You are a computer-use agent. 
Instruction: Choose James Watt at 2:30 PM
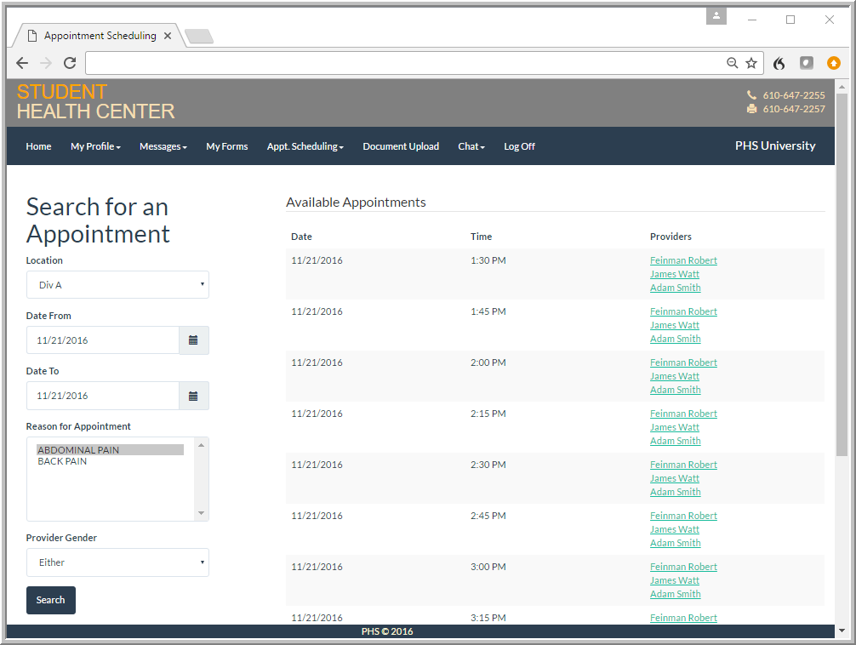(674, 478)
